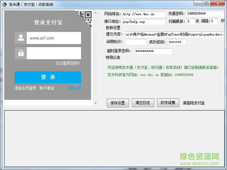
Task: Click the 提交内容 submit content field
Action: pos(174,35)
